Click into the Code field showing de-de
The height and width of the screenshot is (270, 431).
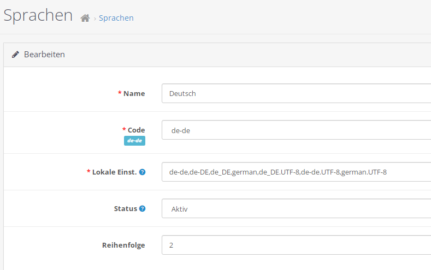tap(296, 130)
